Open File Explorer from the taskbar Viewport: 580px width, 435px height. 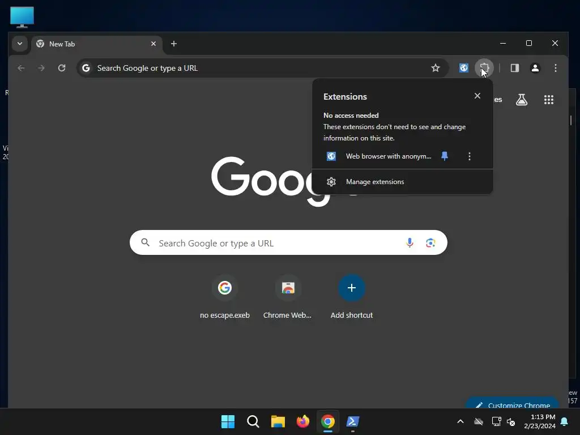278,421
